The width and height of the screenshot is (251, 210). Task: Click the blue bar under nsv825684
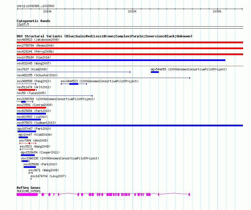coord(31,114)
